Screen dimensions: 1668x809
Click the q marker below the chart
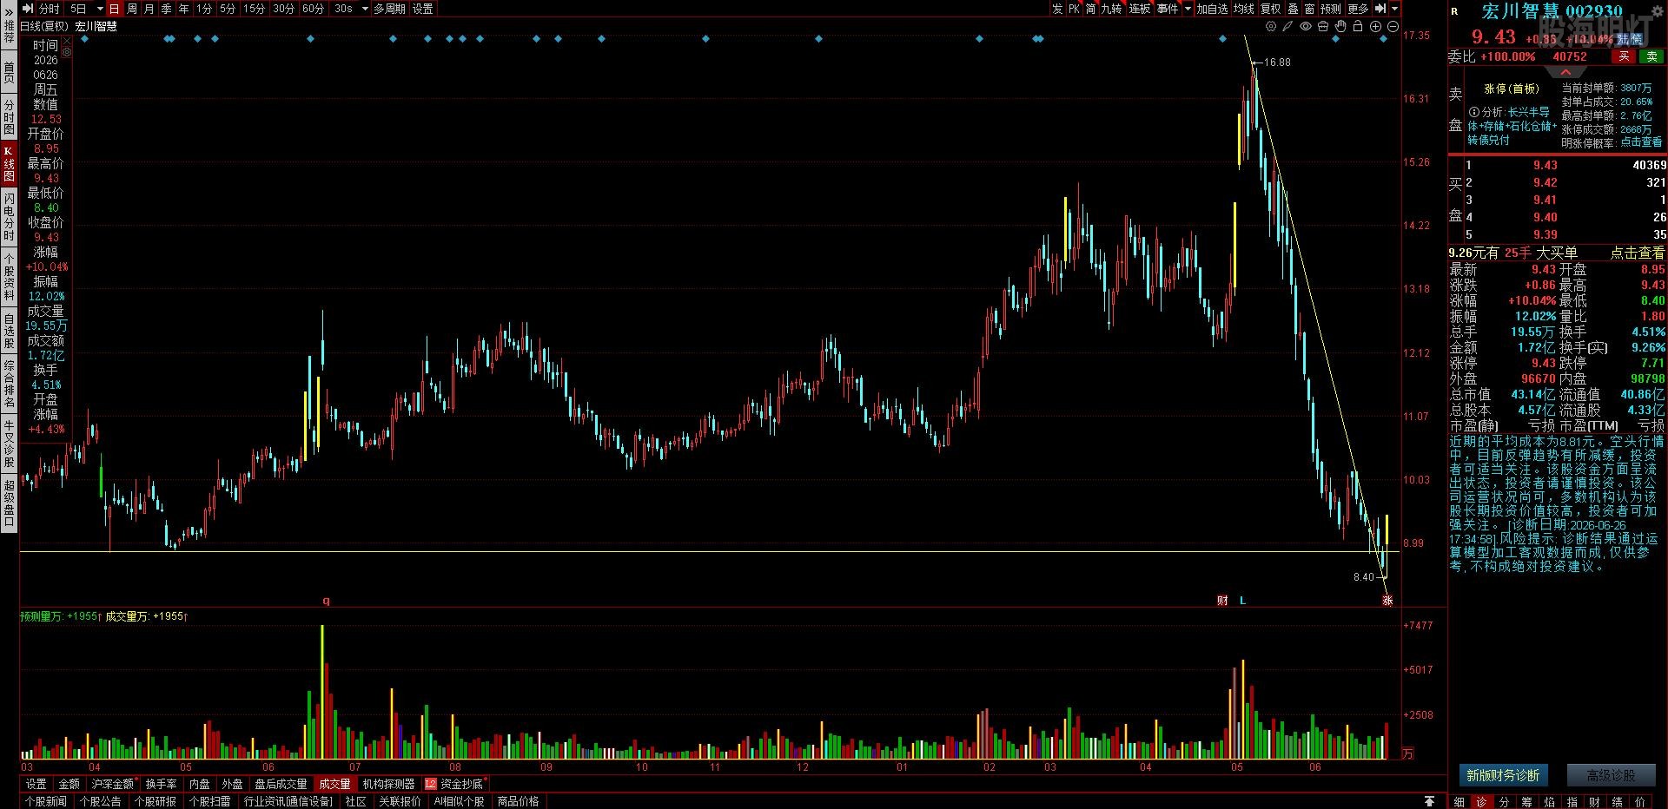(x=327, y=601)
